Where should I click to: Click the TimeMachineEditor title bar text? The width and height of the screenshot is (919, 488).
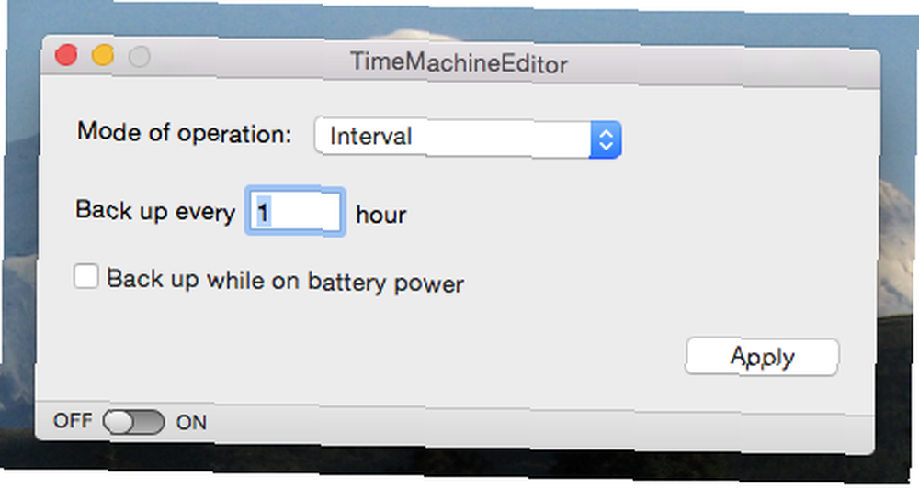[459, 62]
